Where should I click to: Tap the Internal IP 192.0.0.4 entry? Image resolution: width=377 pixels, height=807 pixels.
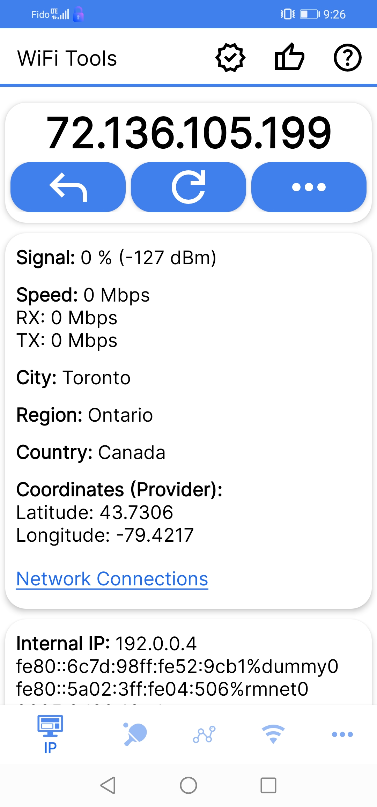point(106,644)
